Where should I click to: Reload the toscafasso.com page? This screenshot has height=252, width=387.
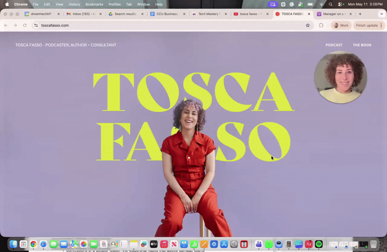pyautogui.click(x=25, y=25)
